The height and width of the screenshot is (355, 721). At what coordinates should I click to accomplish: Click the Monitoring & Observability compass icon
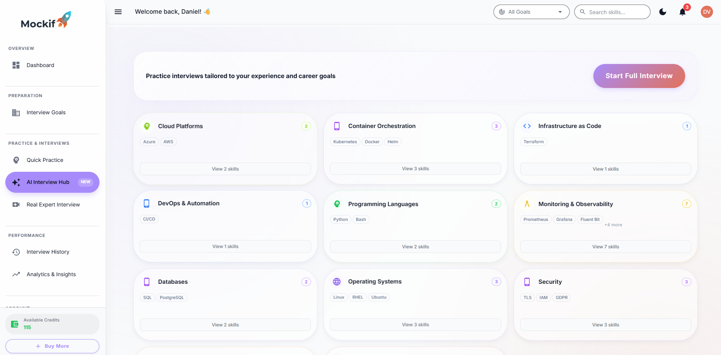click(527, 204)
